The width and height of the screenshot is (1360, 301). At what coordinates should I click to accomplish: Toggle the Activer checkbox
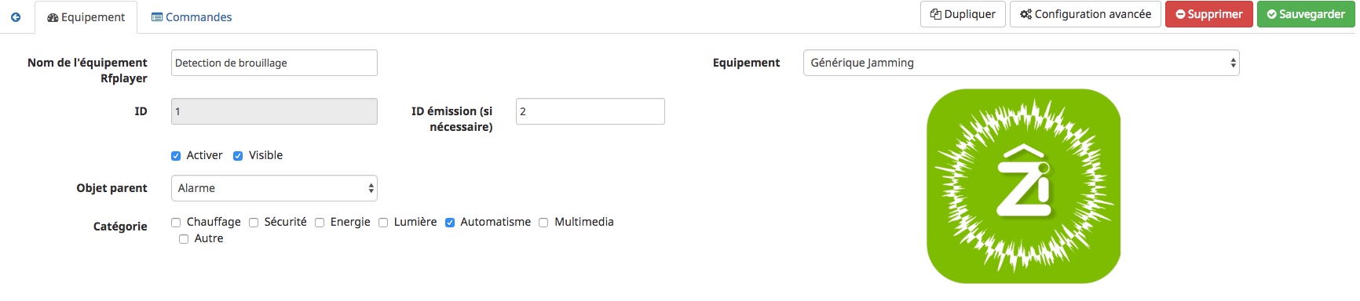coord(176,156)
